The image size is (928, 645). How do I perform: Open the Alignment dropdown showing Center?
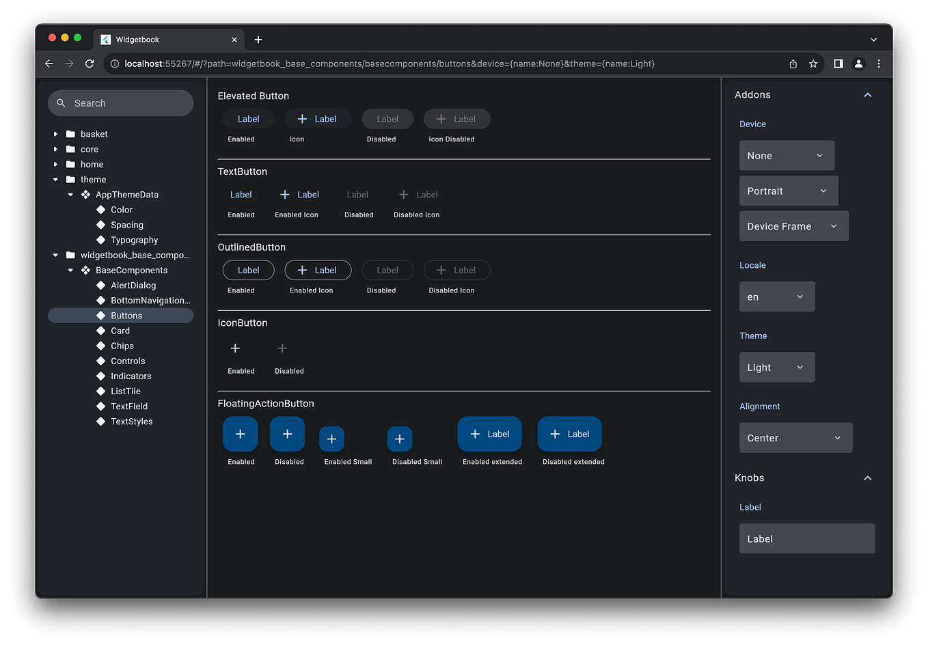tap(796, 438)
